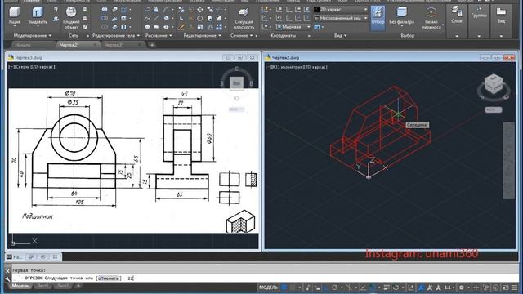This screenshot has height=294, width=523.
Task: Pick the Line tool in Рисование panel
Action: [156, 18]
